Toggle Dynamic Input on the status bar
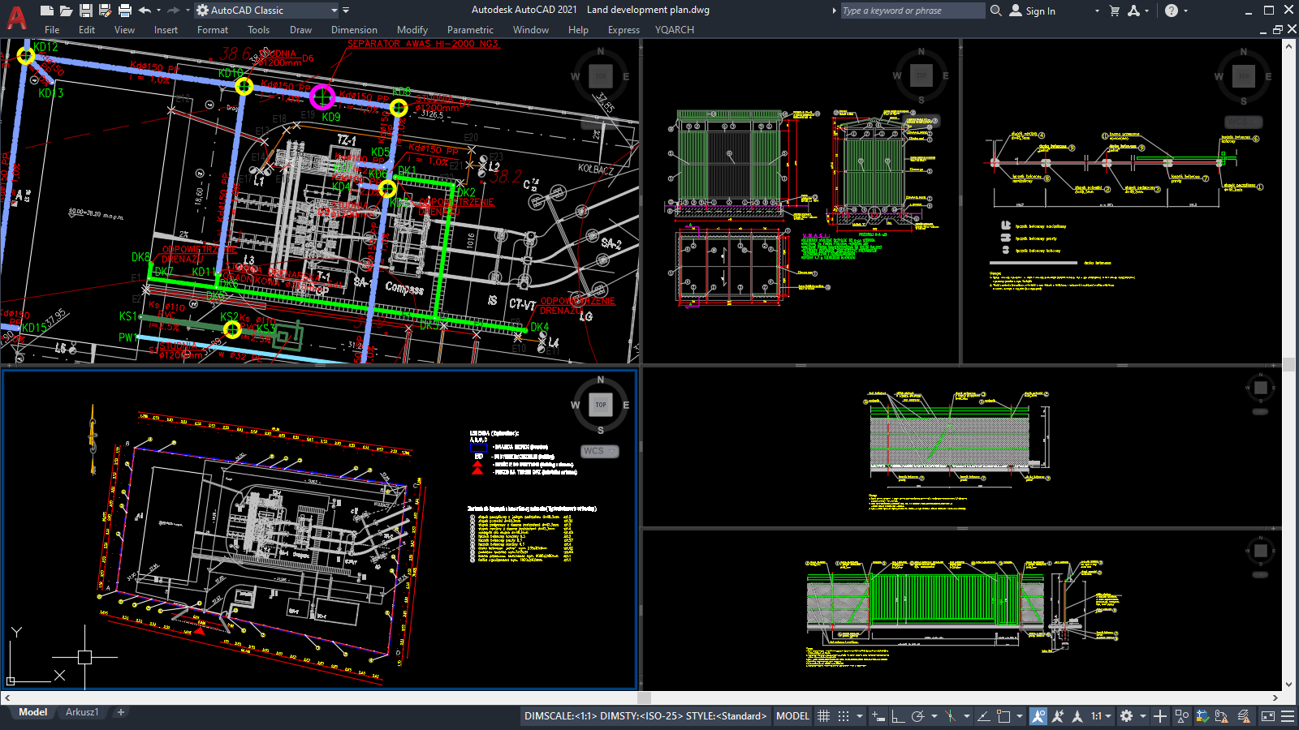This screenshot has height=730, width=1299. point(877,716)
